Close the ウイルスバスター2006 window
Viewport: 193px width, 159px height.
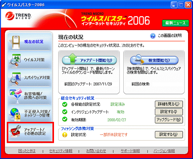point(188,5)
